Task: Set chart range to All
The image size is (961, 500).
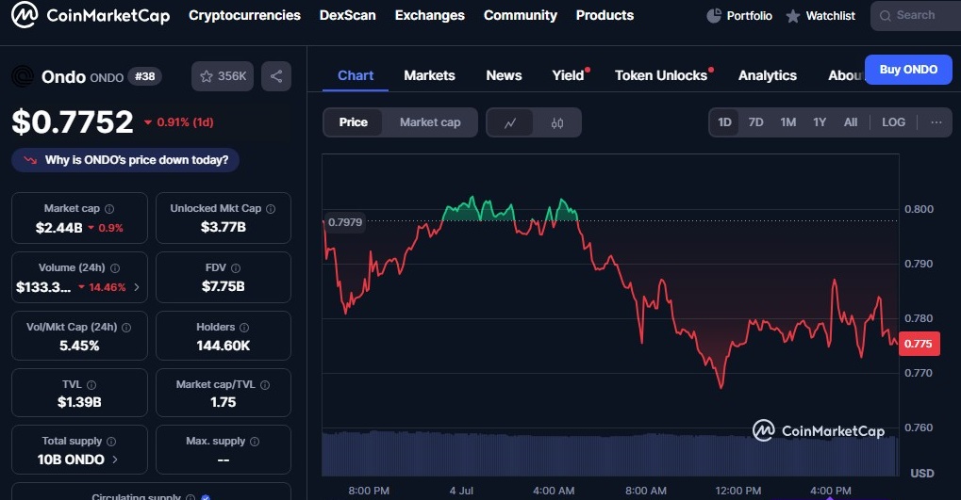Action: [x=850, y=122]
